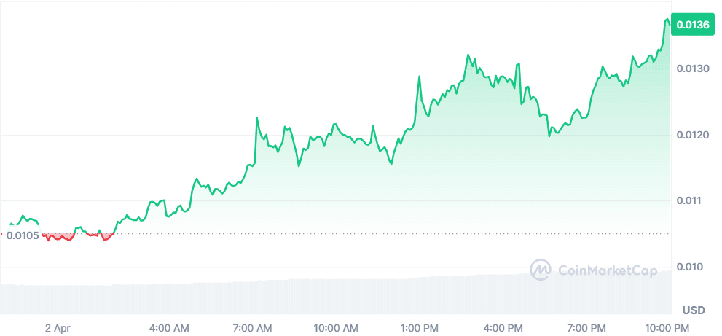Click the 7:00 PM time label
The height and width of the screenshot is (336, 722).
587,327
